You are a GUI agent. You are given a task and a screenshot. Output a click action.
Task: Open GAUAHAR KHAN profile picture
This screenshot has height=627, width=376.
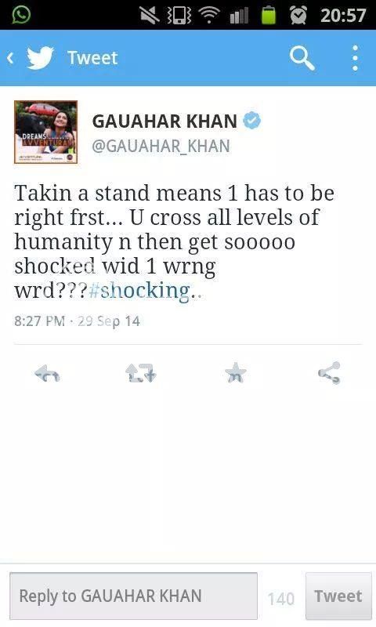tap(46, 132)
